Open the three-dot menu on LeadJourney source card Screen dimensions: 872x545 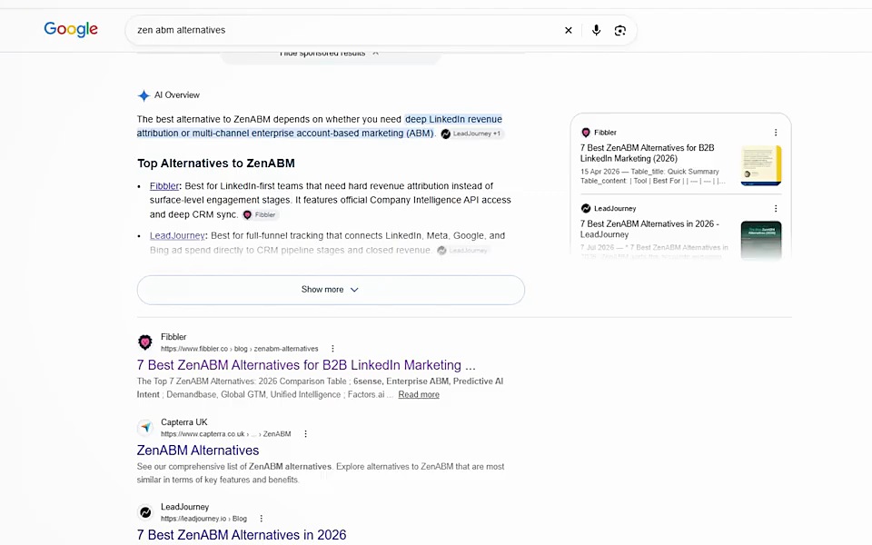[x=776, y=209]
